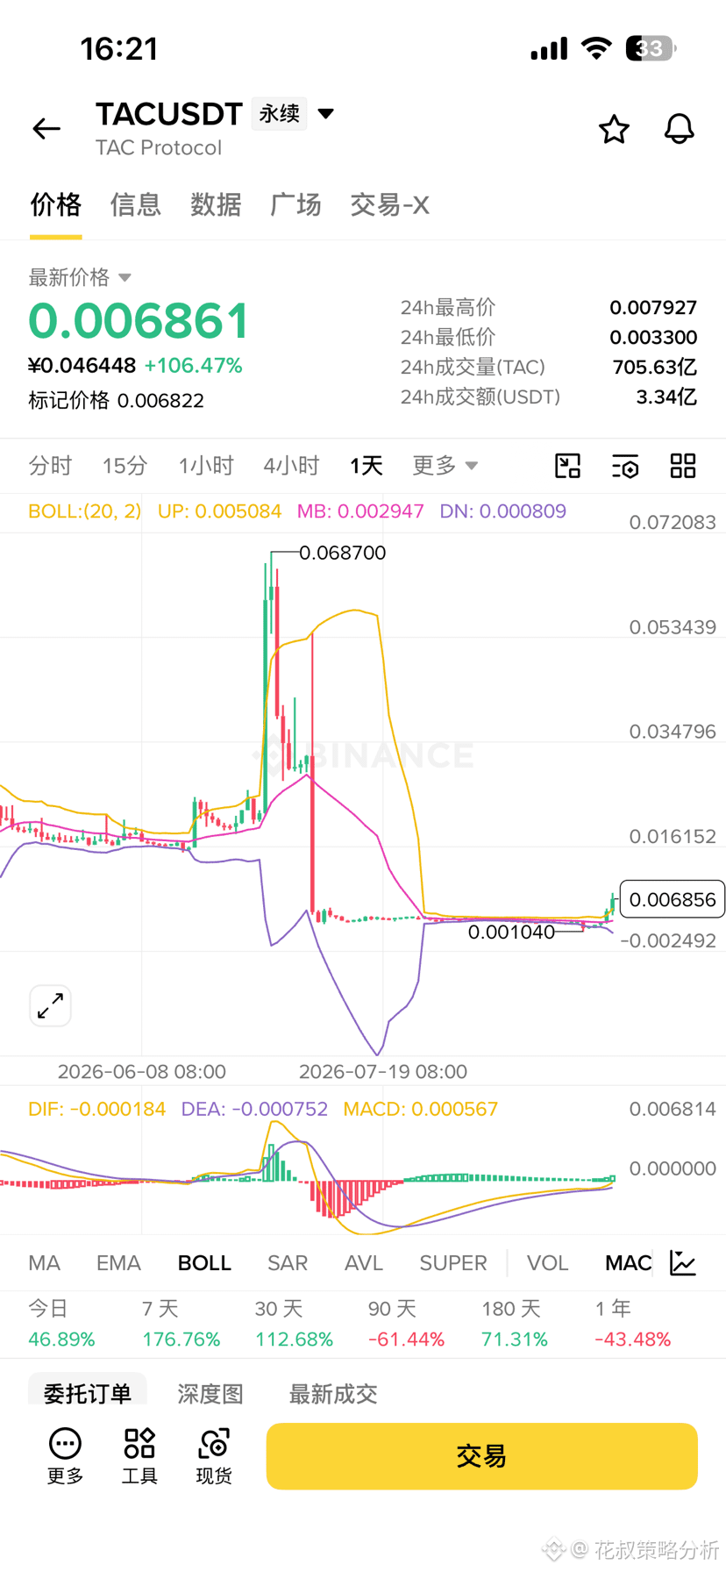This screenshot has height=1572, width=726.
Task: Open the 更多 timeframe dropdown
Action: pos(445,466)
